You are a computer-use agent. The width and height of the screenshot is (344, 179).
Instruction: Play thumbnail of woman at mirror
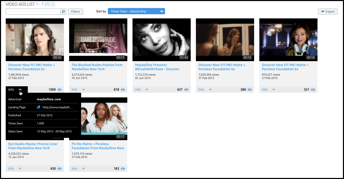tap(225, 40)
